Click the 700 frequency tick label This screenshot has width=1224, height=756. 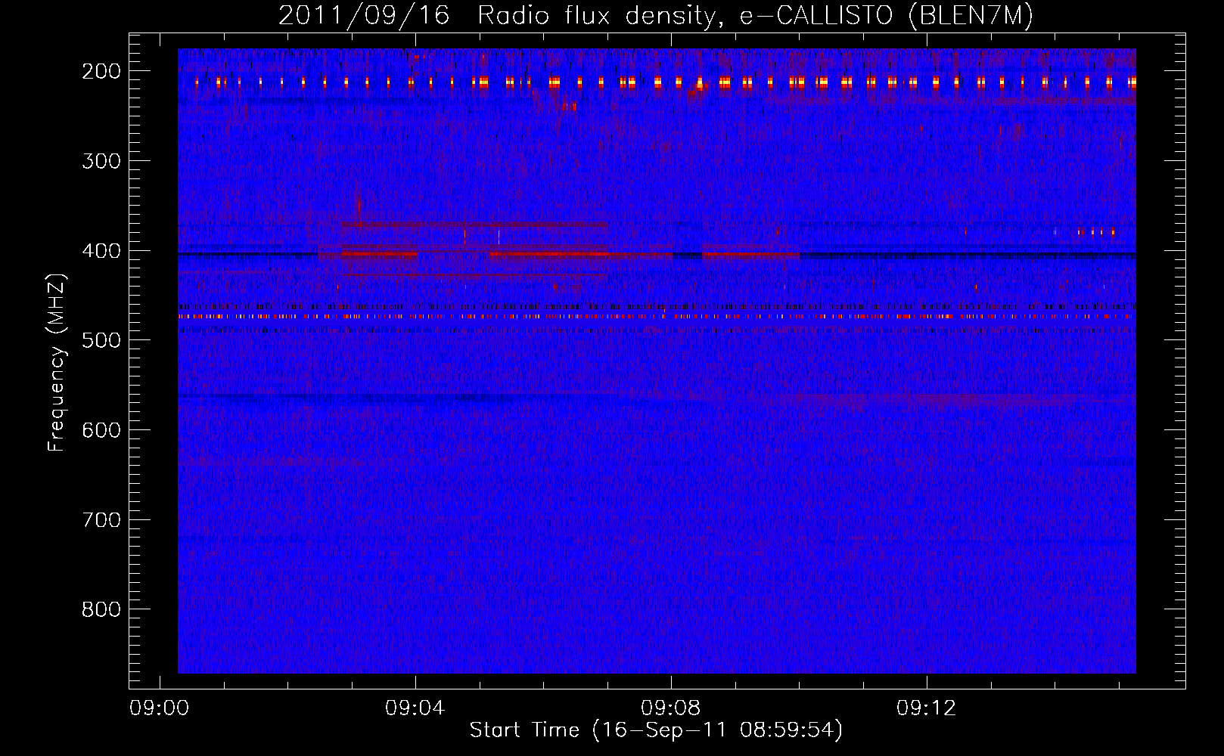coord(101,520)
